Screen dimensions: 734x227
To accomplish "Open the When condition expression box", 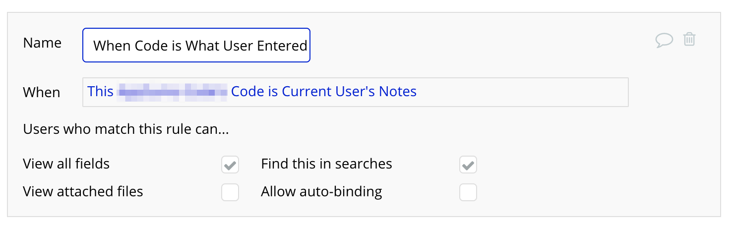I will [x=521, y=92].
